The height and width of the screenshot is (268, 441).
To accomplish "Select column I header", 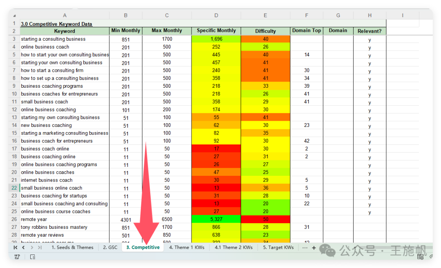I will tap(403, 16).
